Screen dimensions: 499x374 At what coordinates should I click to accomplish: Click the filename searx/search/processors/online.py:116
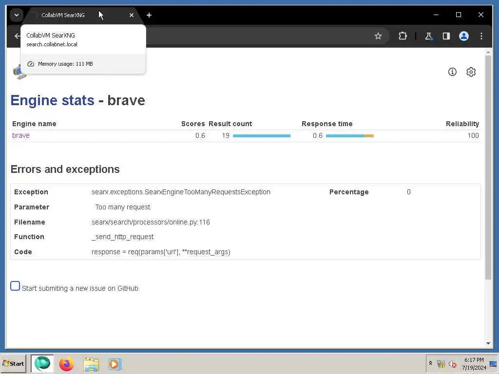pos(151,222)
